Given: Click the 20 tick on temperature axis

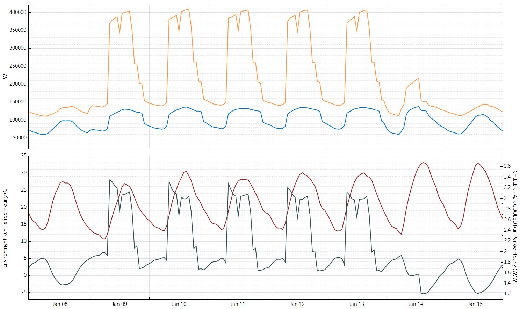Looking at the screenshot, I should coord(23,207).
